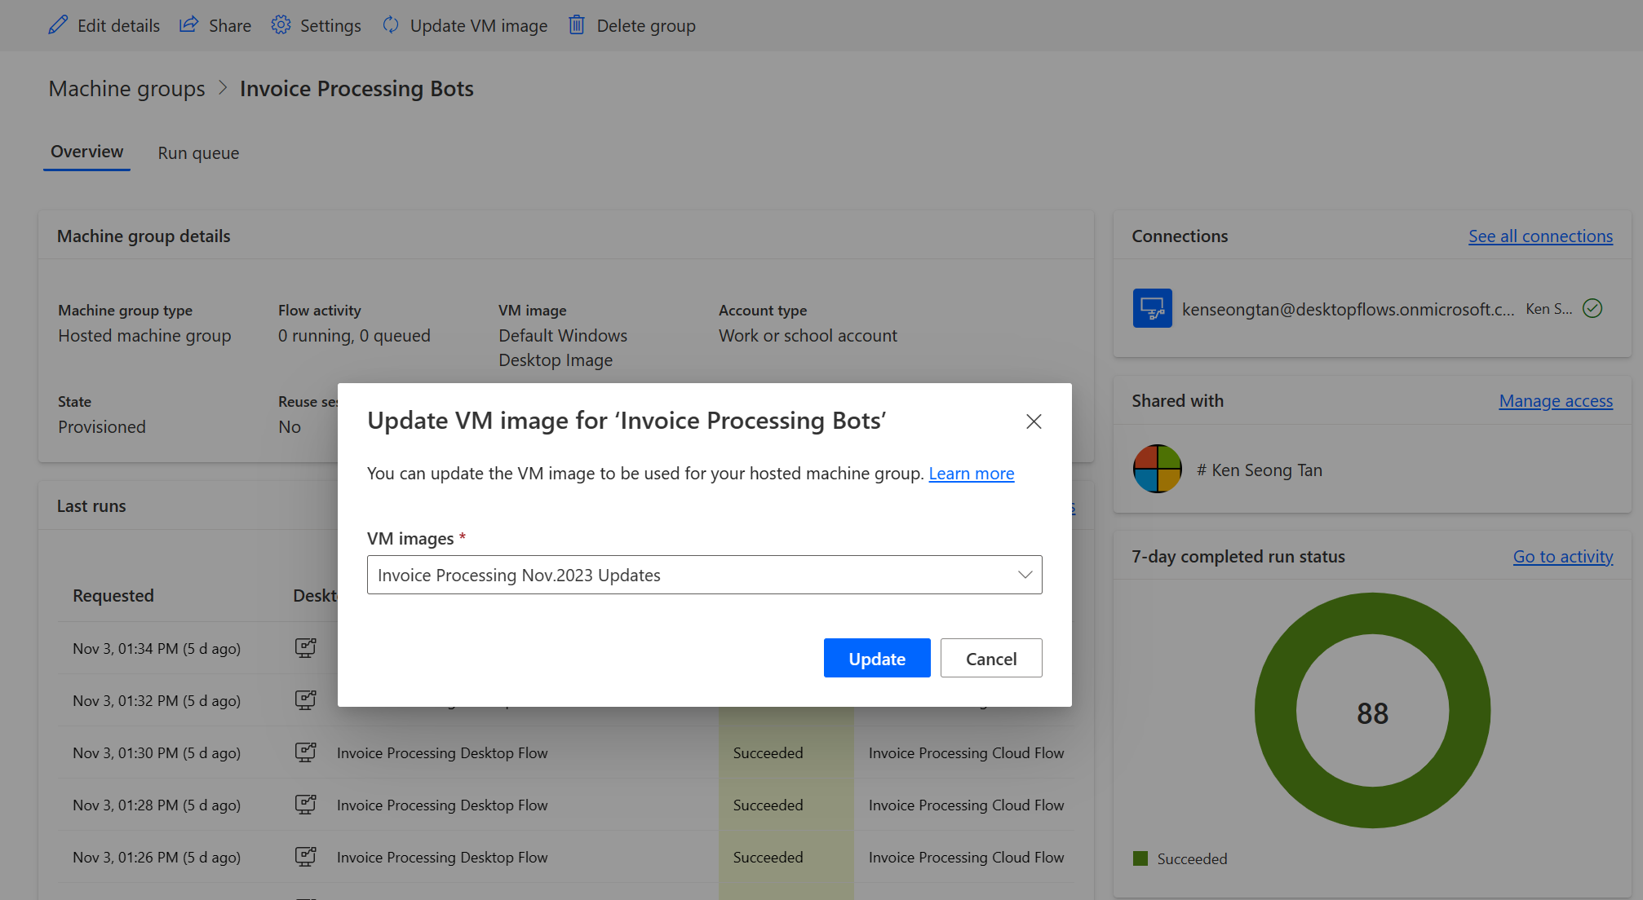Screen dimensions: 1643x900
Task: Switch to the Run queue tab
Action: (198, 152)
